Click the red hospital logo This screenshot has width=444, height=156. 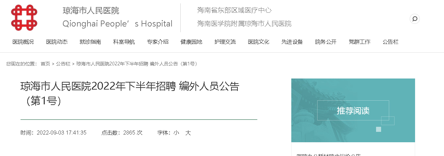coord(24,18)
